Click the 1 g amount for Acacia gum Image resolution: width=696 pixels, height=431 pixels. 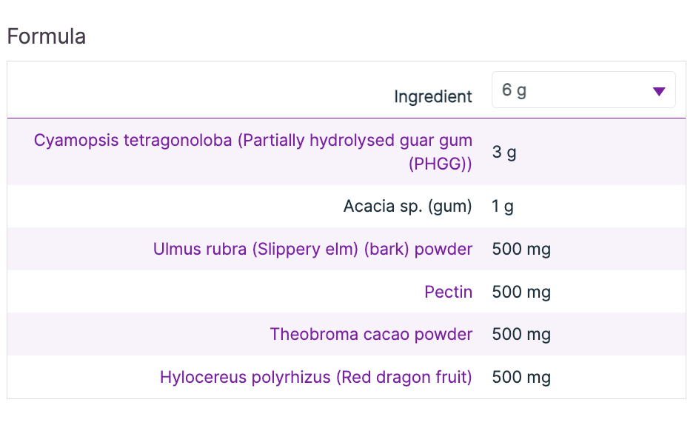point(503,206)
